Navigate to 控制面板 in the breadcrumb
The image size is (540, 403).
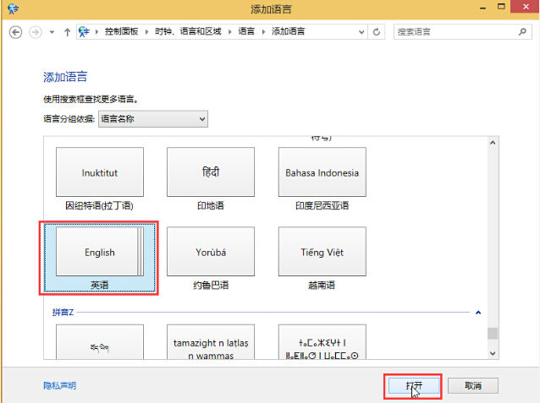tap(121, 32)
